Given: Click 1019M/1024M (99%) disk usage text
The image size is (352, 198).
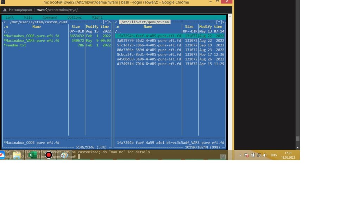Looking at the screenshot, I should point(202,147).
